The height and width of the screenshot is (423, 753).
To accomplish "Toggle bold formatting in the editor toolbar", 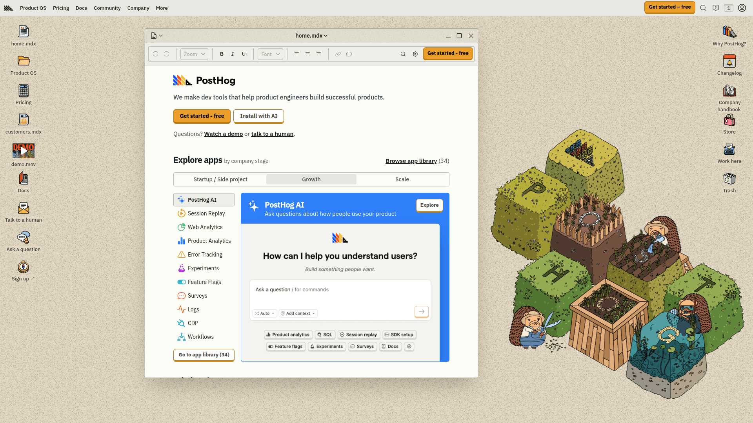I will point(222,54).
